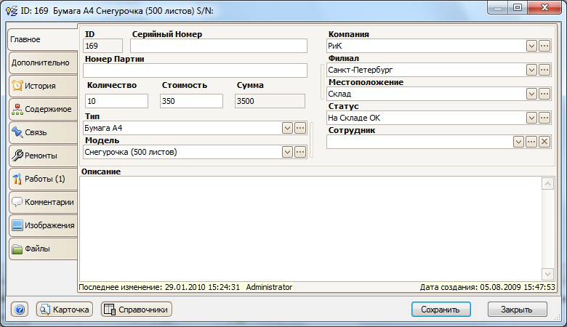Screen dimensions: 567x327
Task: Click the Описание scrollbar up arrow
Action: coord(547,184)
